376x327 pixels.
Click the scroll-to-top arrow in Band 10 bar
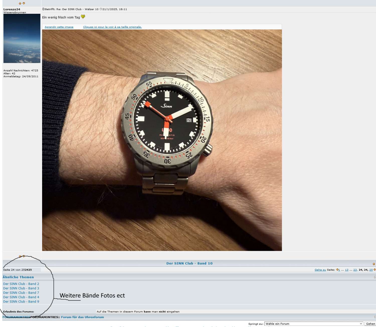[x=374, y=264]
